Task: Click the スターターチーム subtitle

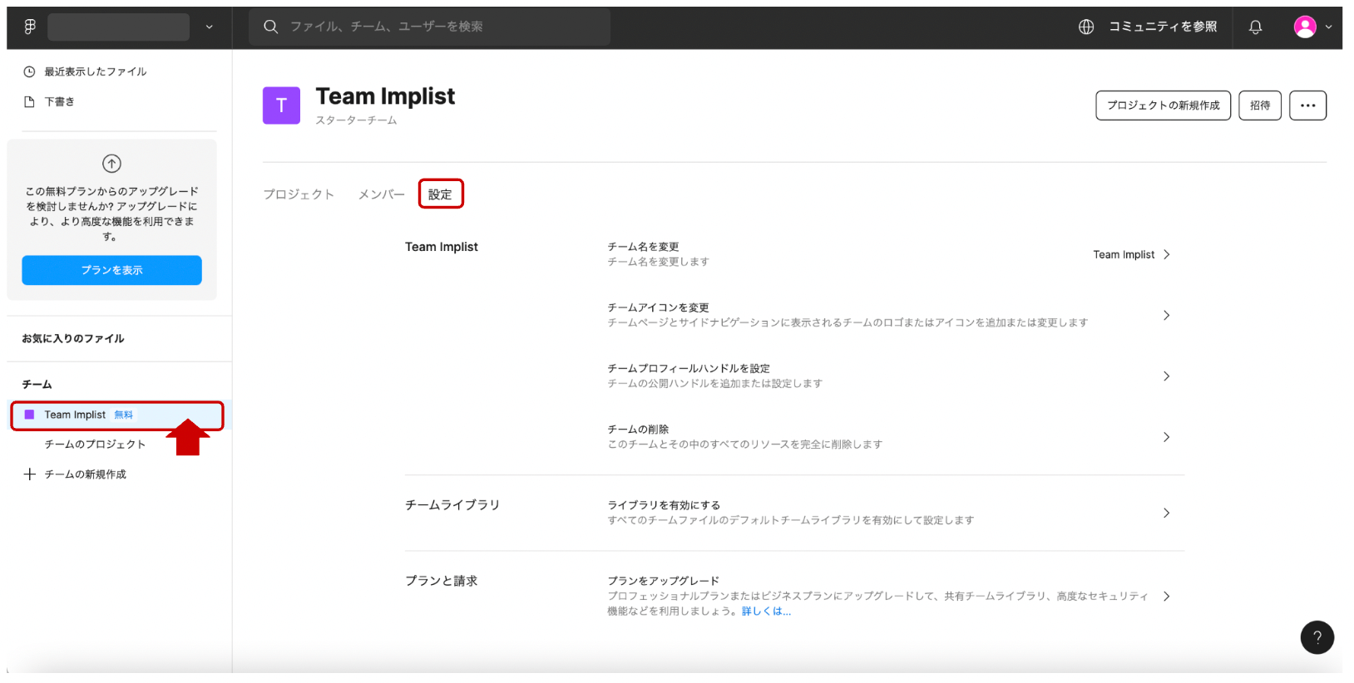Action: 356,120
